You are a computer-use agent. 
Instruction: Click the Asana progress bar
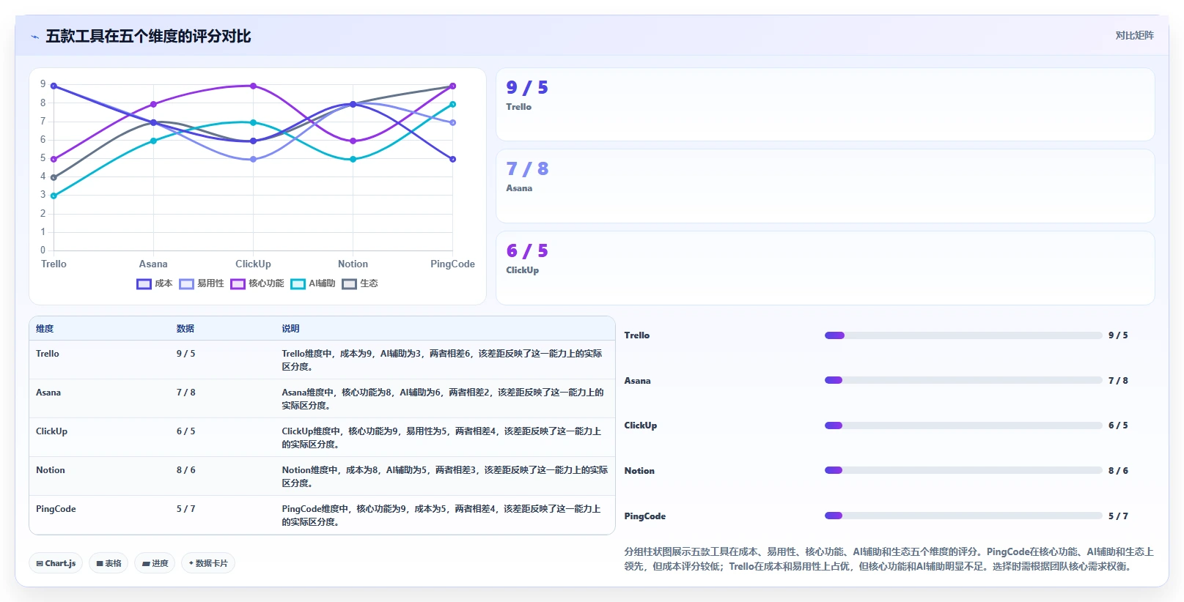pos(963,380)
